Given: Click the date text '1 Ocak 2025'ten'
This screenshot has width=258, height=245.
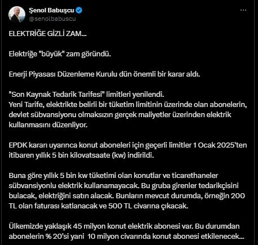Looking at the screenshot, I should point(220,145).
